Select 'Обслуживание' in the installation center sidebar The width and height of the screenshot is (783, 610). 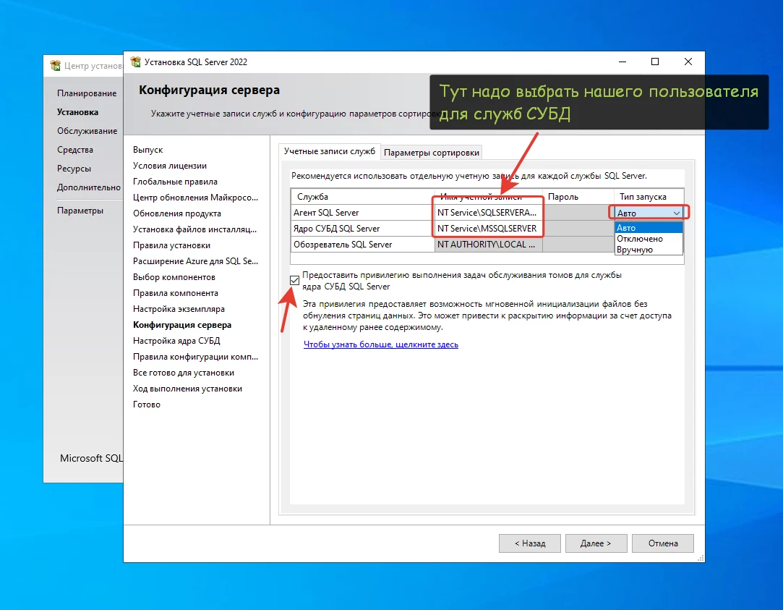pyautogui.click(x=87, y=131)
